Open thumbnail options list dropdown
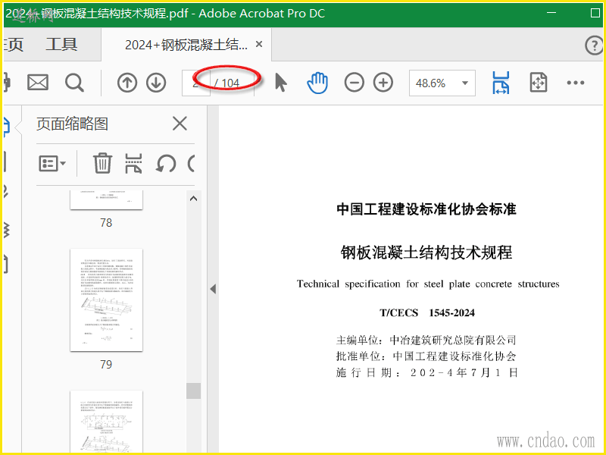This screenshot has width=606, height=455. [52, 163]
